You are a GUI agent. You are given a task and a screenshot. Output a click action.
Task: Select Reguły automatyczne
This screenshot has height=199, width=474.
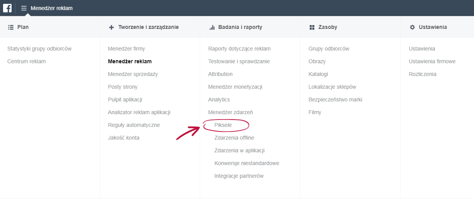(134, 125)
